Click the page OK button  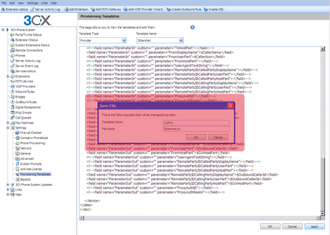coord(270,227)
